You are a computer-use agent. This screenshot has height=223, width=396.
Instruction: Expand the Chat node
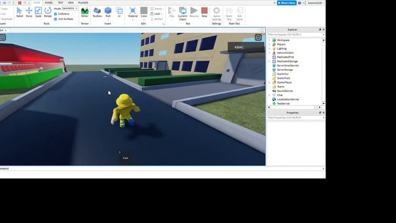pos(269,95)
